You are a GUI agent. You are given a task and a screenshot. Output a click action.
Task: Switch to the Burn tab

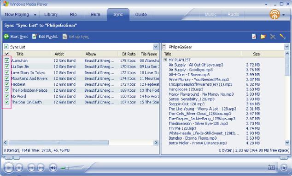(x=95, y=15)
